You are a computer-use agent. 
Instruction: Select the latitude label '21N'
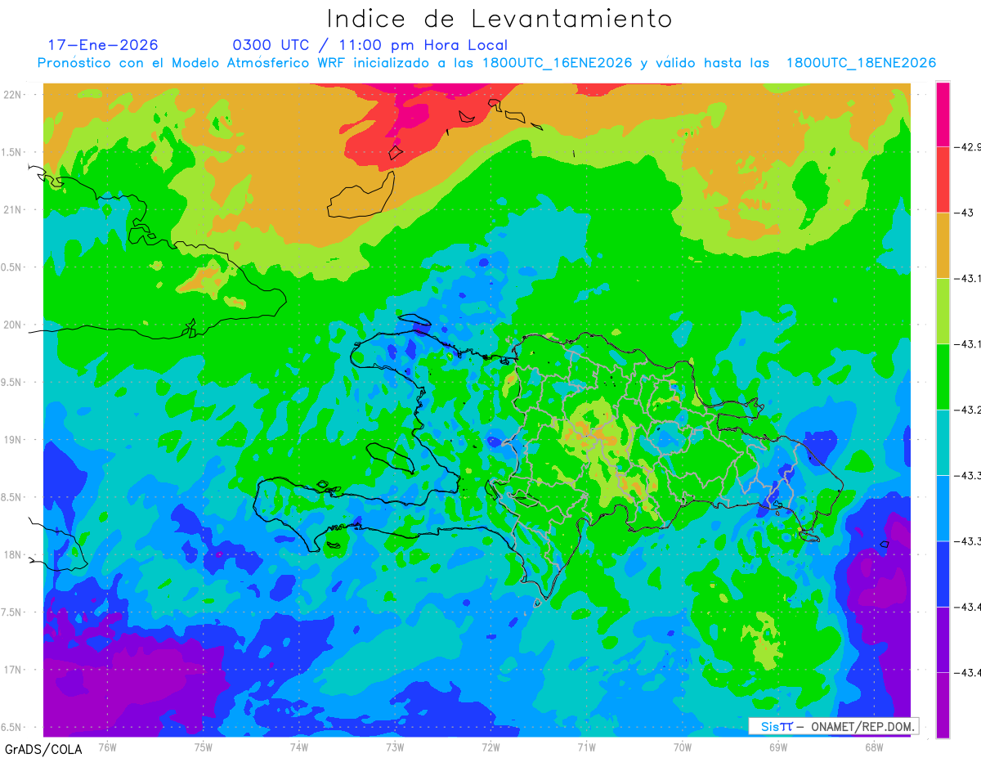click(14, 209)
